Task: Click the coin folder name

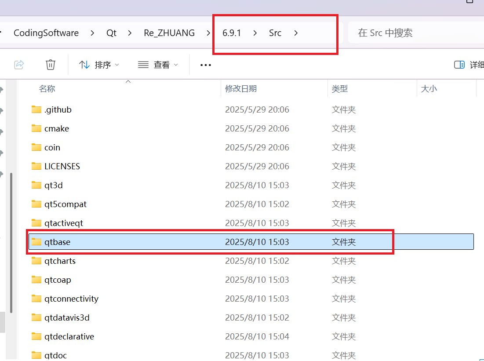Action: (x=52, y=147)
